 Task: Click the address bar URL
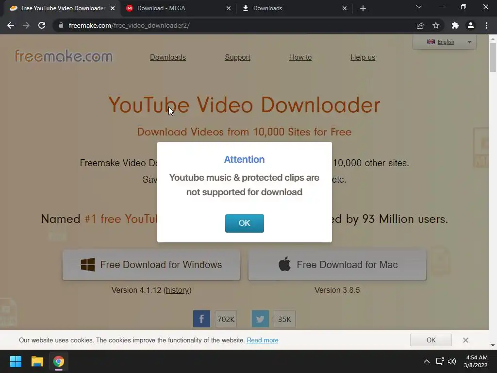click(x=129, y=25)
